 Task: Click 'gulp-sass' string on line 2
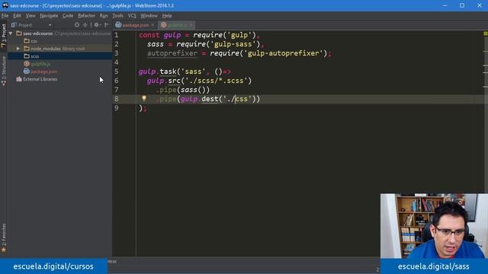click(x=233, y=44)
